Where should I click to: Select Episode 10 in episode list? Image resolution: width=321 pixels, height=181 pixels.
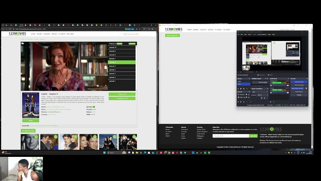pos(122,47)
